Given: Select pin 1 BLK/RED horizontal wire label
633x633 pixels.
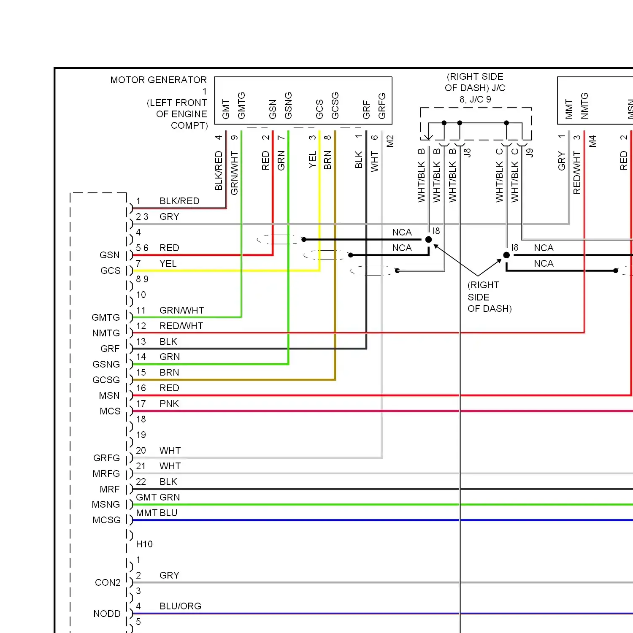Looking at the screenshot, I should point(179,201).
